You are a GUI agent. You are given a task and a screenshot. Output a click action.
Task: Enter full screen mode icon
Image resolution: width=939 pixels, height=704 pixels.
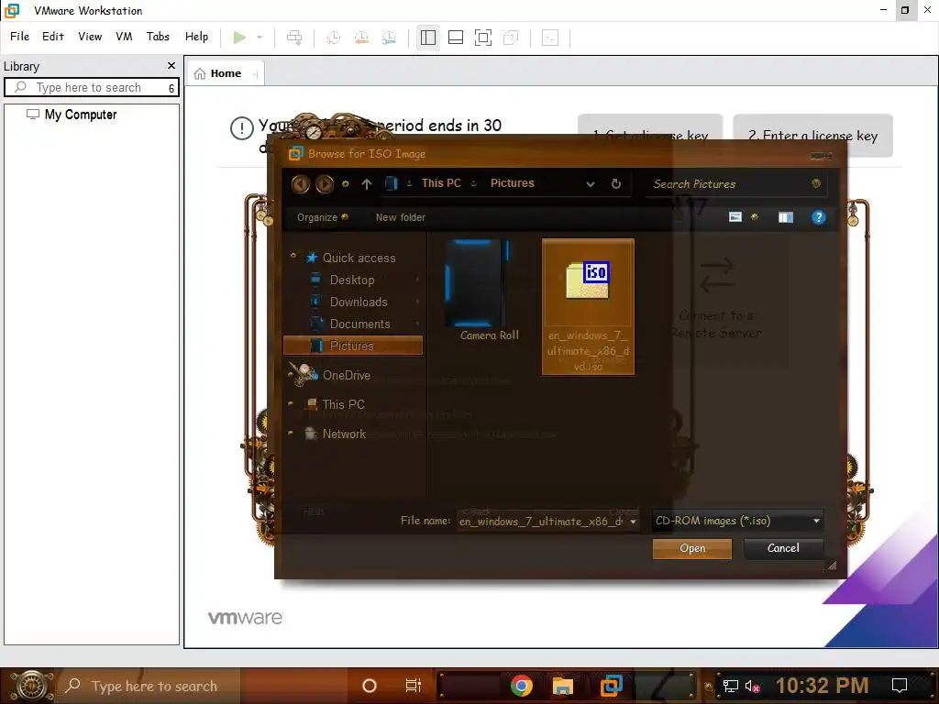point(483,38)
